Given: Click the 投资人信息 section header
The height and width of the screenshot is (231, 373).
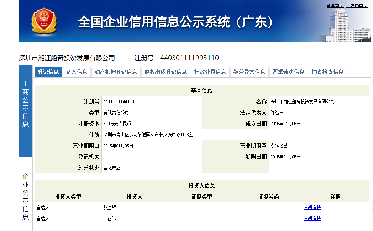Looking at the screenshot, I should point(202,185).
